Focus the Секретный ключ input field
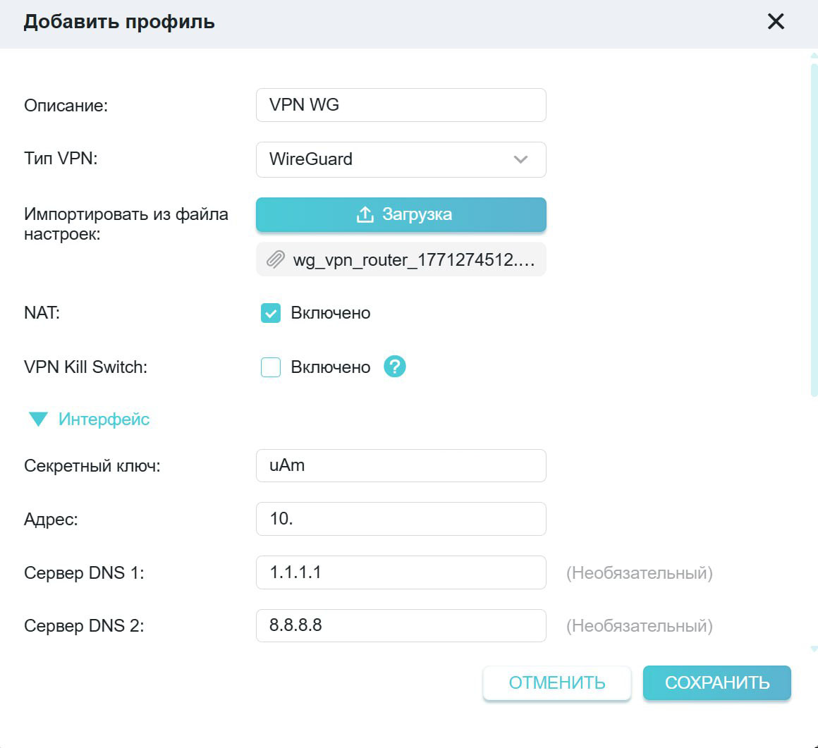Viewport: 818px width, 748px height. tap(401, 465)
